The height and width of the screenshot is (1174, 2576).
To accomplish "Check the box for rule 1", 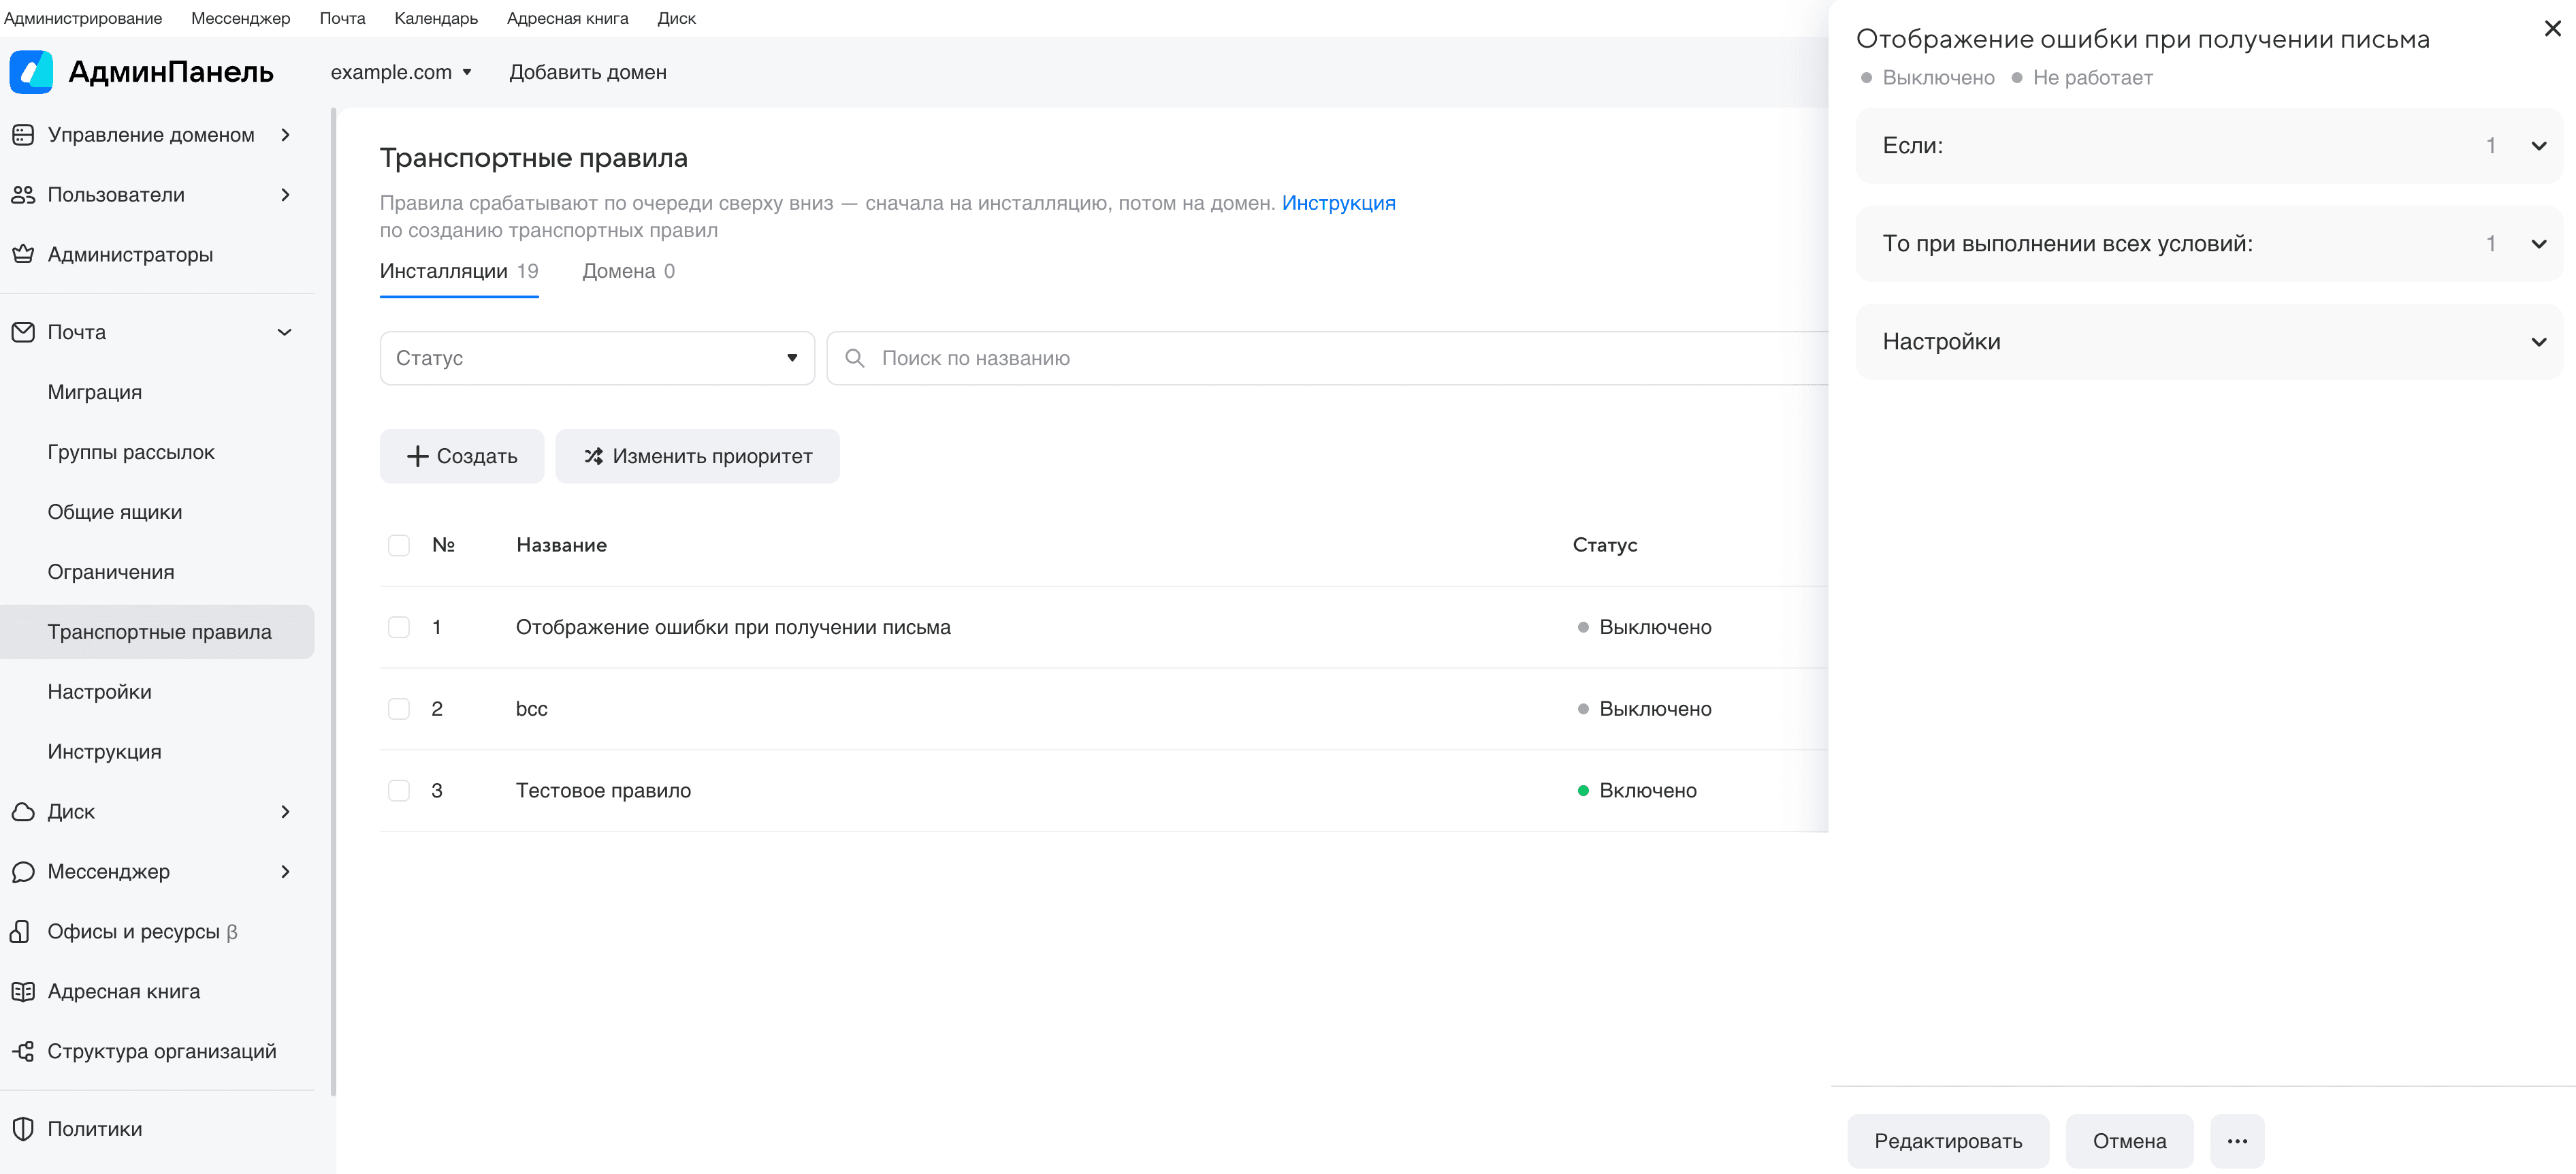I will (x=399, y=627).
